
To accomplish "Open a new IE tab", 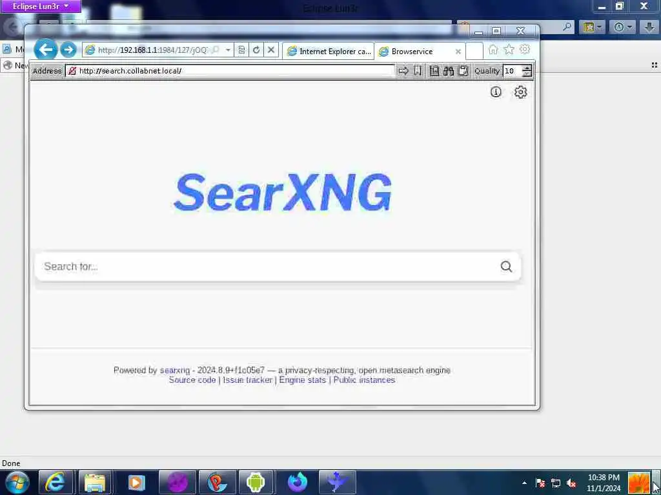I will tap(474, 52).
